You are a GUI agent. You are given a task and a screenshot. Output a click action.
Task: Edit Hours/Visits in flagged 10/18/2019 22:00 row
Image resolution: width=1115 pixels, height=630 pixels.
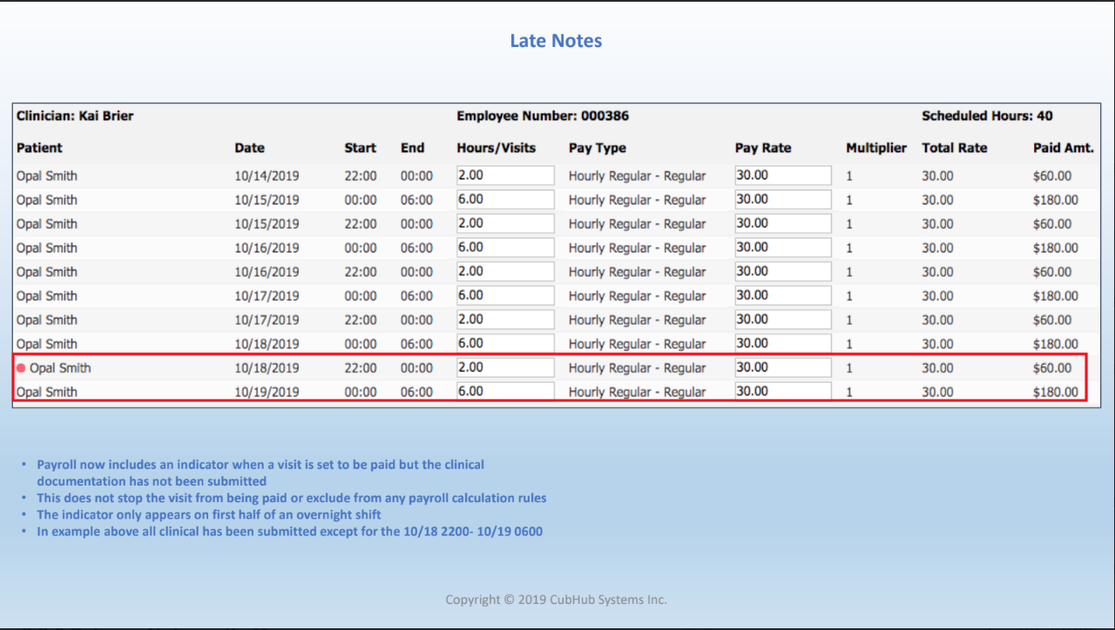click(x=505, y=367)
